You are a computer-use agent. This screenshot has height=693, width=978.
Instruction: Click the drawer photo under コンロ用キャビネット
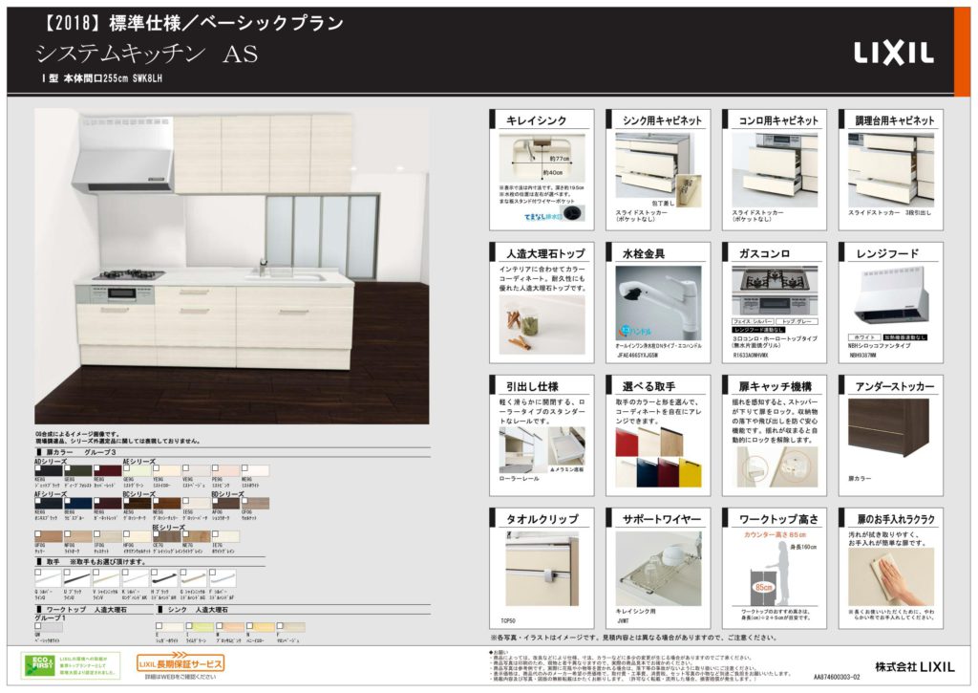[775, 170]
